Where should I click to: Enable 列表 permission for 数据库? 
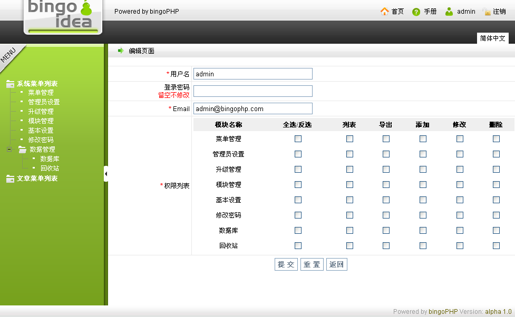349,230
